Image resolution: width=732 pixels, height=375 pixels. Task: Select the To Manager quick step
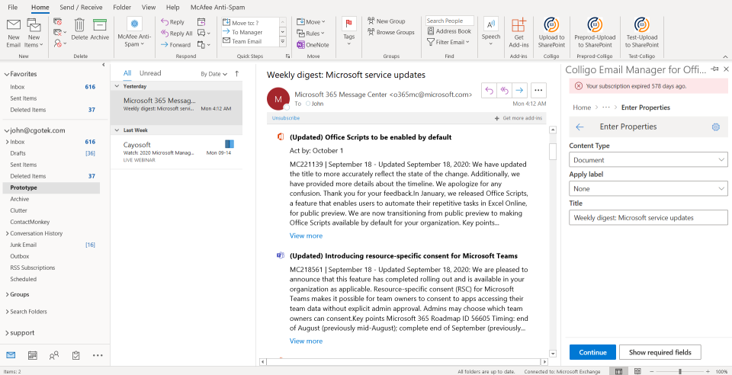click(x=251, y=32)
